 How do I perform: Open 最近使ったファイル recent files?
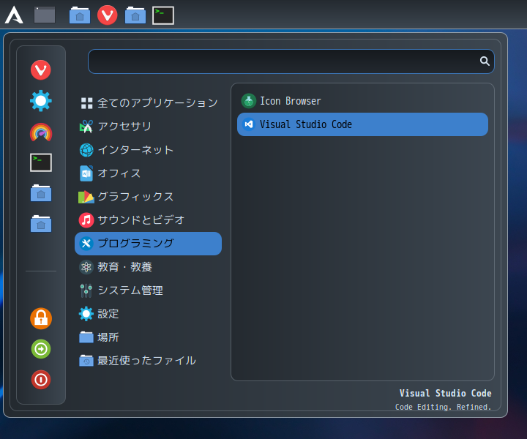tap(148, 361)
